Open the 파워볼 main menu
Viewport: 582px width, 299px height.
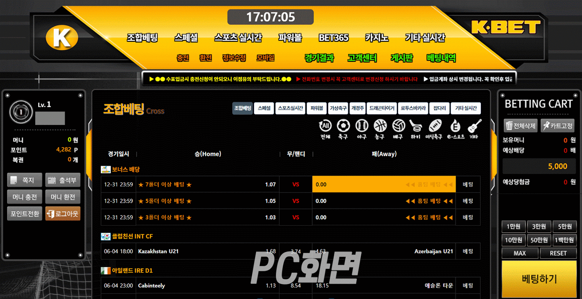point(290,38)
